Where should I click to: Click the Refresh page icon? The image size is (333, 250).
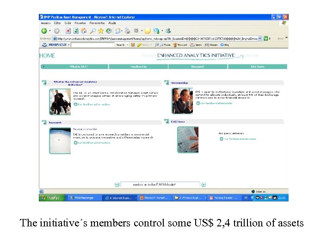coord(76,31)
